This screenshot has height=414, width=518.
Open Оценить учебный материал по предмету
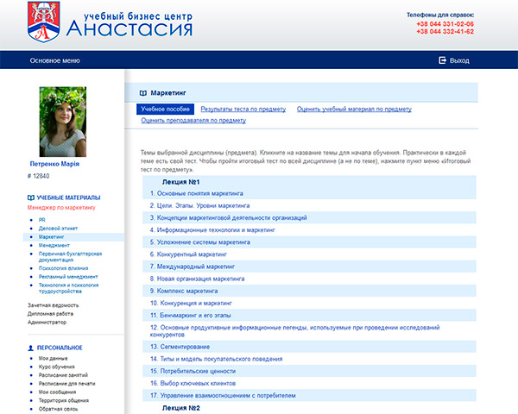tap(354, 110)
